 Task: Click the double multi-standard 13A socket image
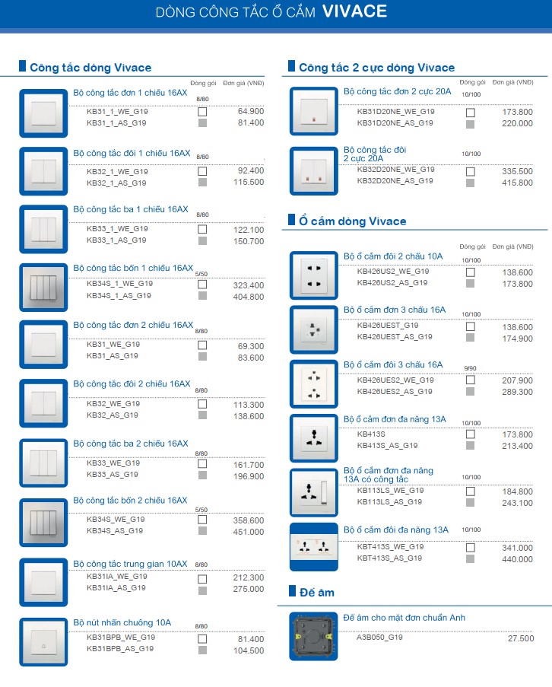pos(314,547)
